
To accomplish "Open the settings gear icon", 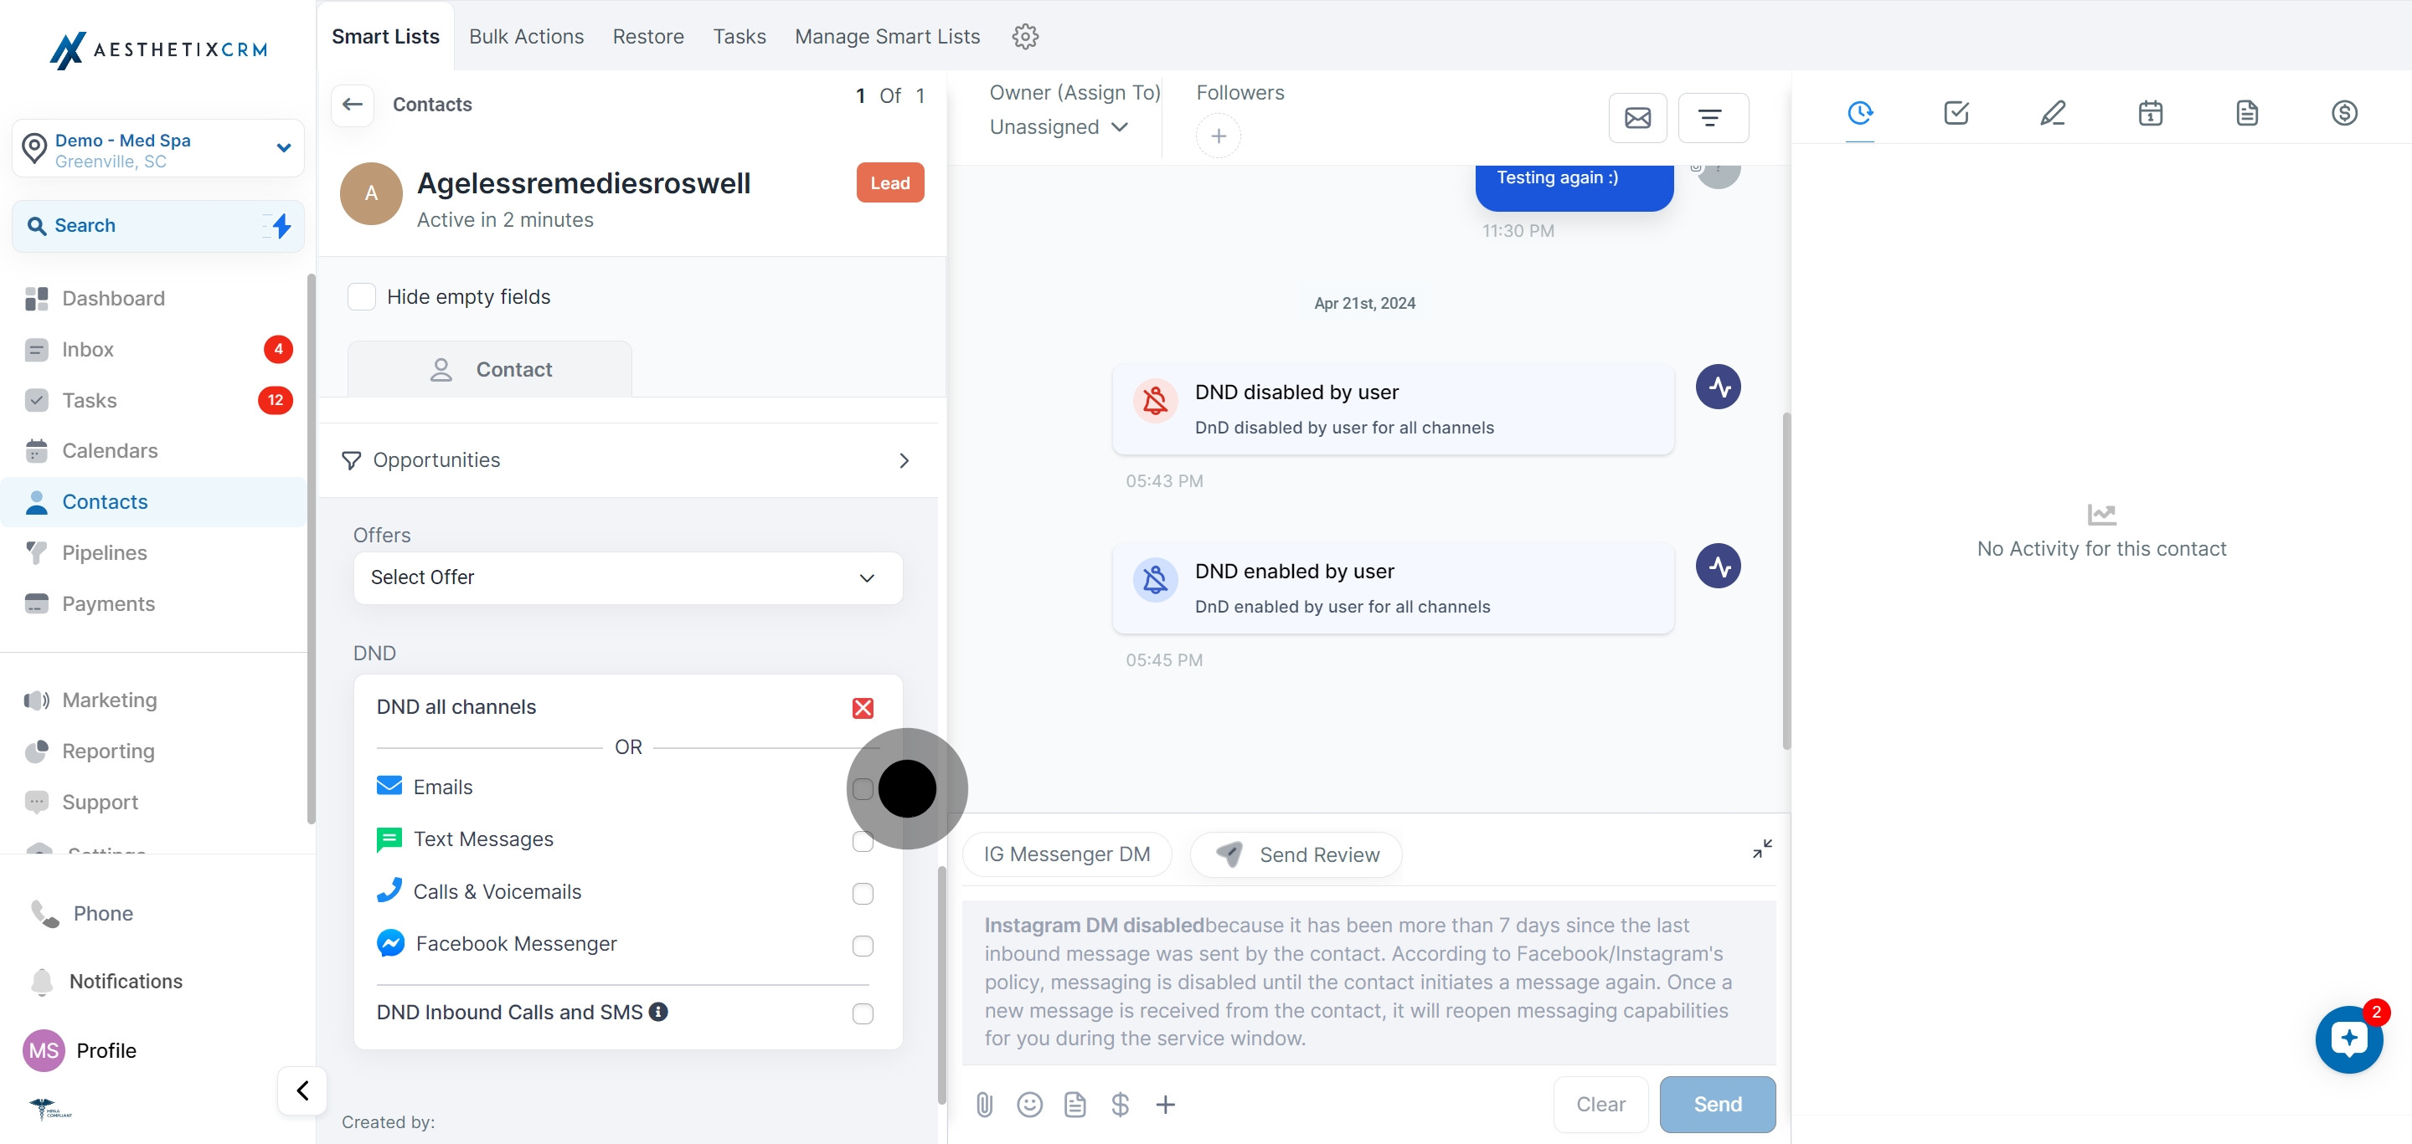I will (1025, 37).
